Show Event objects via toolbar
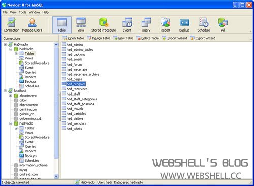This screenshot has width=254, height=186. pyautogui.click(x=127, y=25)
